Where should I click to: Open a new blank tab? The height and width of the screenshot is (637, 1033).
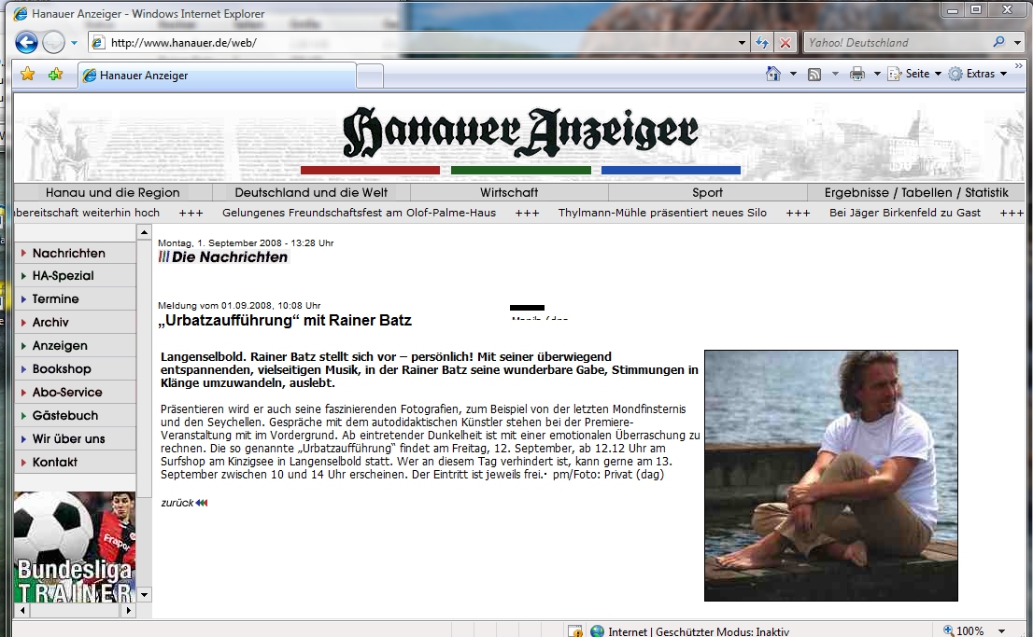(370, 76)
